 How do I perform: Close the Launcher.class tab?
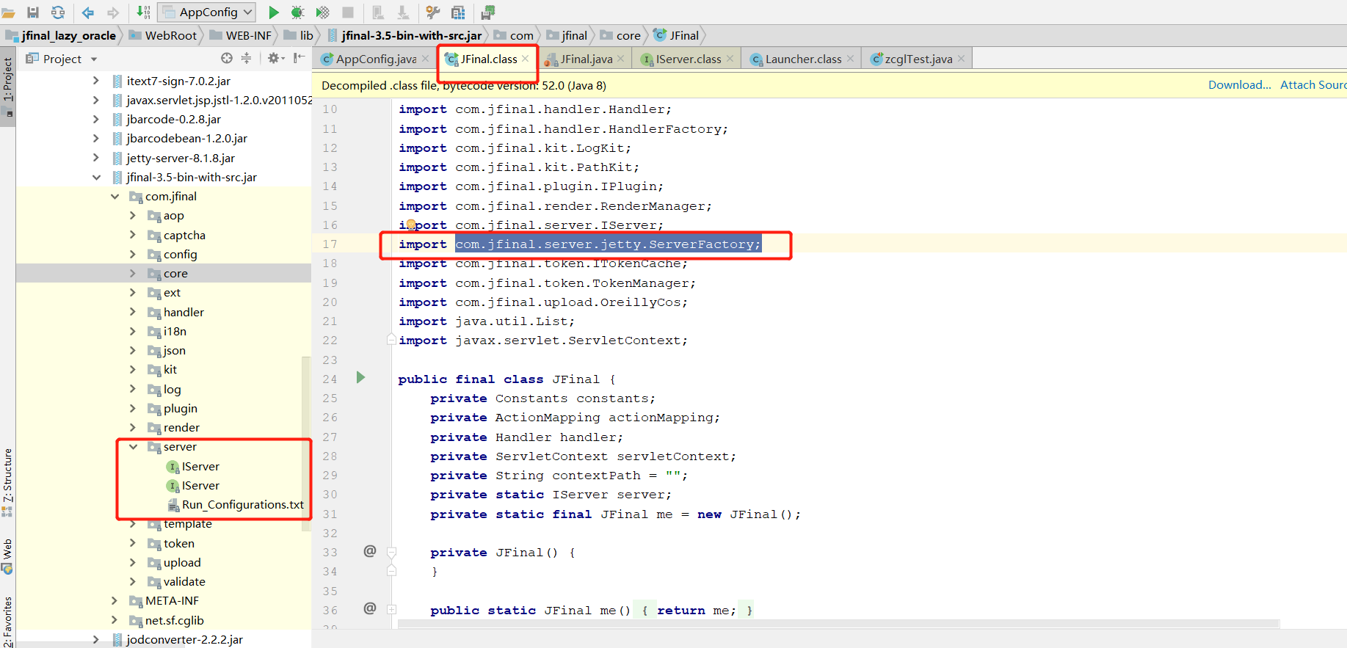tap(850, 59)
